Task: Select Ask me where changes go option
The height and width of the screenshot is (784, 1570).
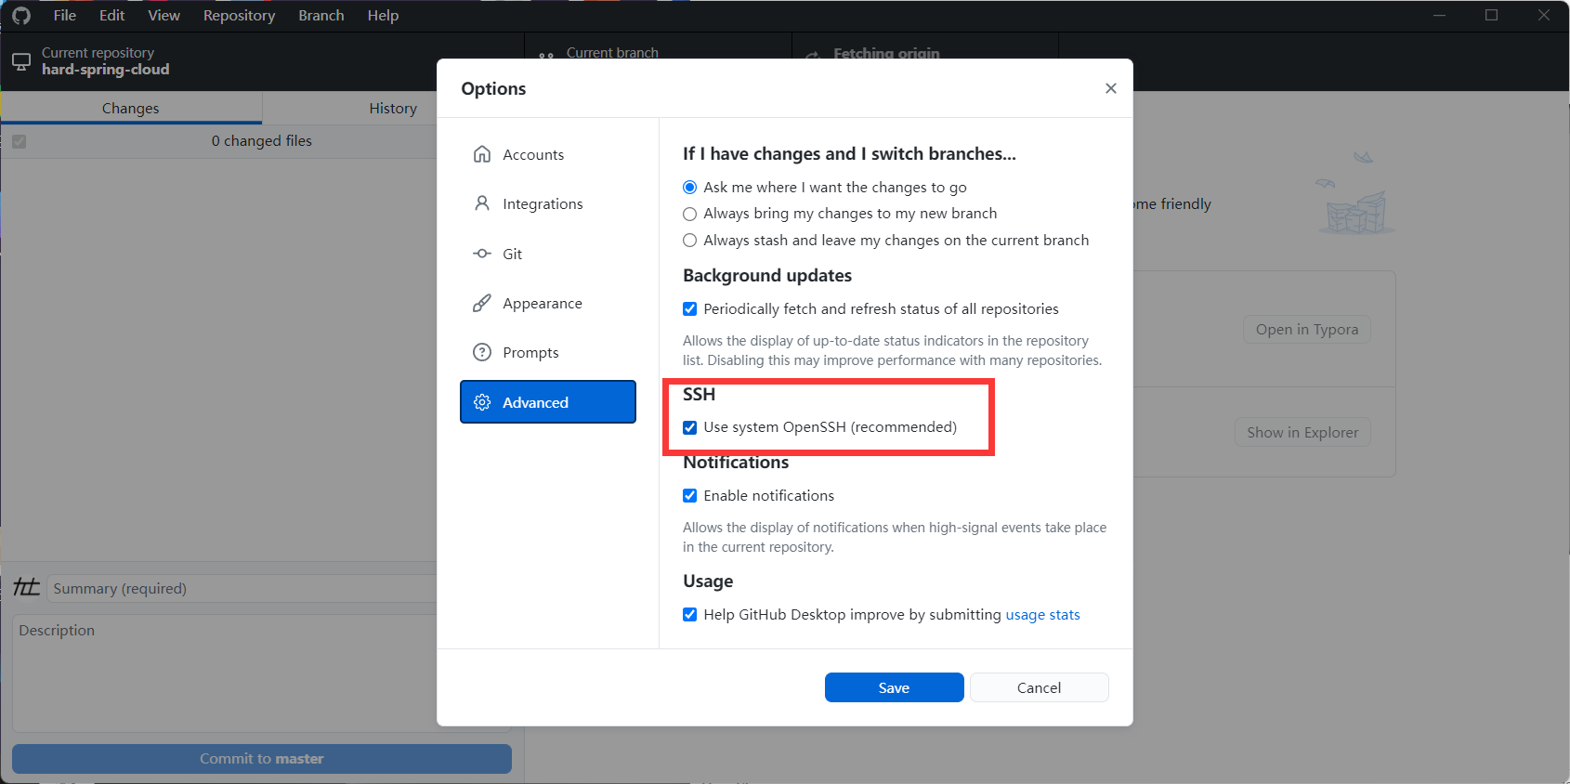Action: click(689, 188)
